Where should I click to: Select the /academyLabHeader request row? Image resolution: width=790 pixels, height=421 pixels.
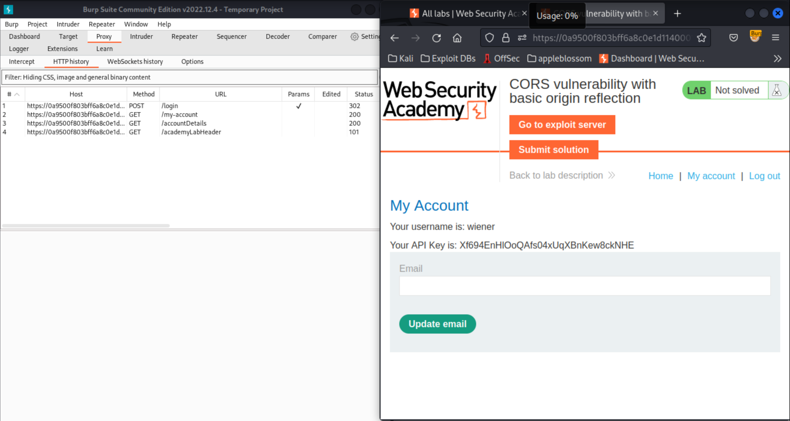point(190,132)
